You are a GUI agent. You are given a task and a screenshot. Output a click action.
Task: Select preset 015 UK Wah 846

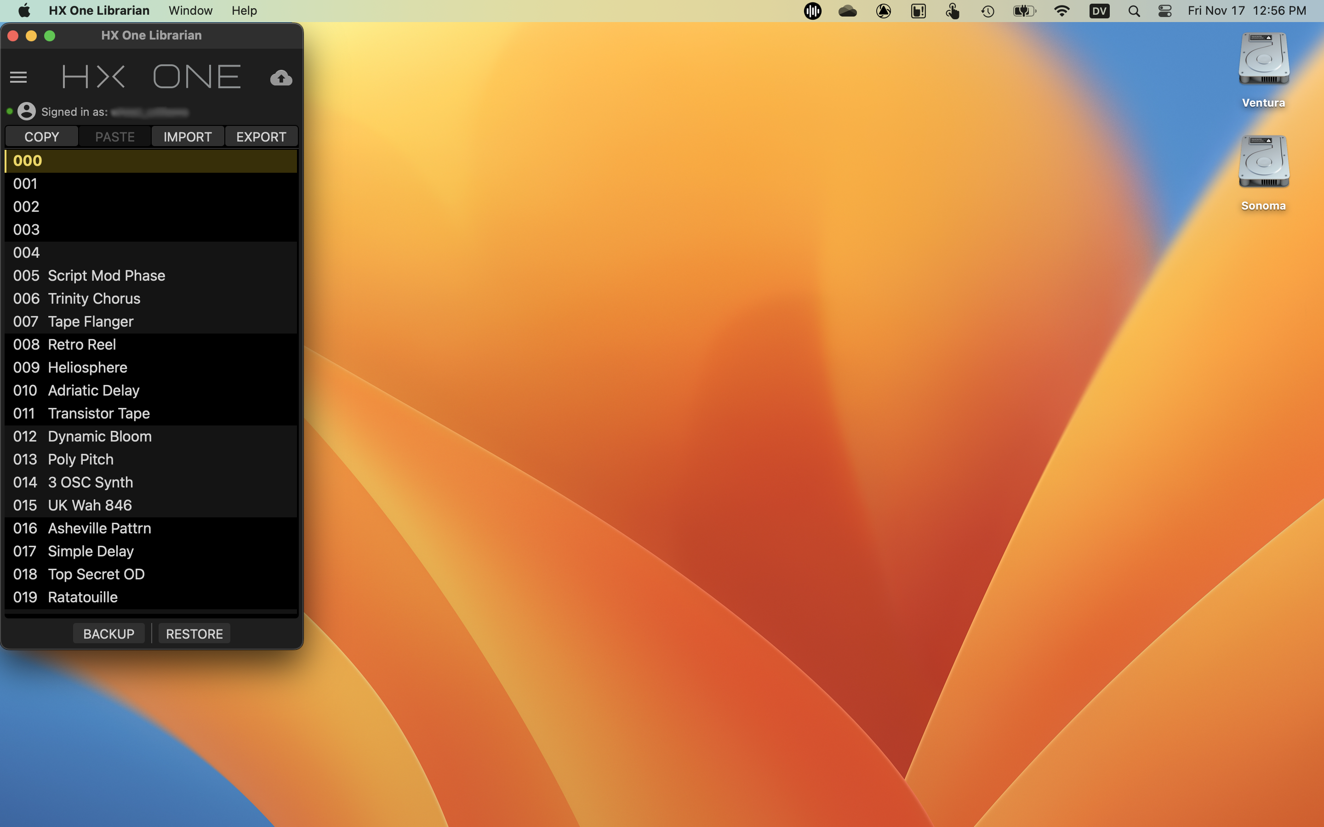pos(151,505)
